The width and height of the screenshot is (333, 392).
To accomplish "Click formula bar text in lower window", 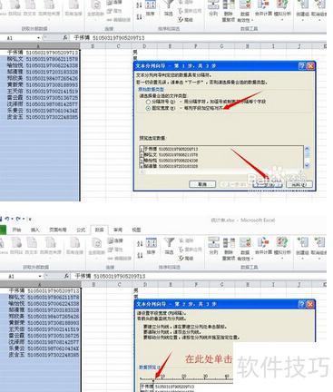I will coord(111,277).
